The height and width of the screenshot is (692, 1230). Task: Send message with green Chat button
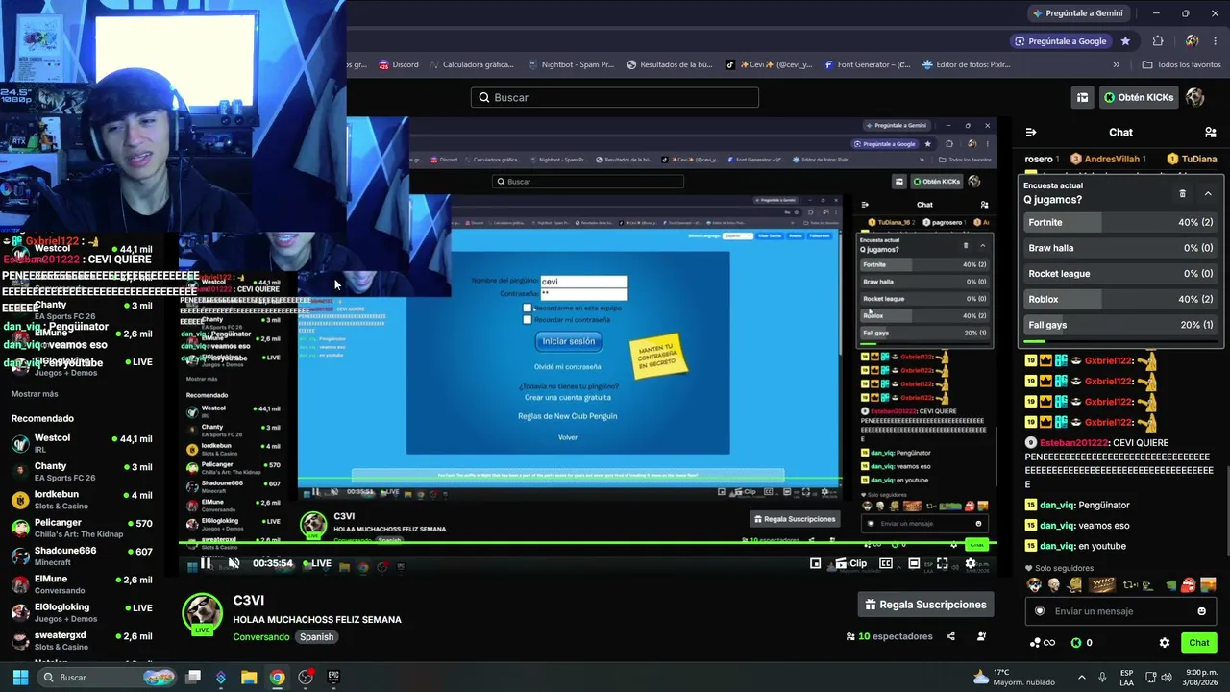click(x=1199, y=643)
